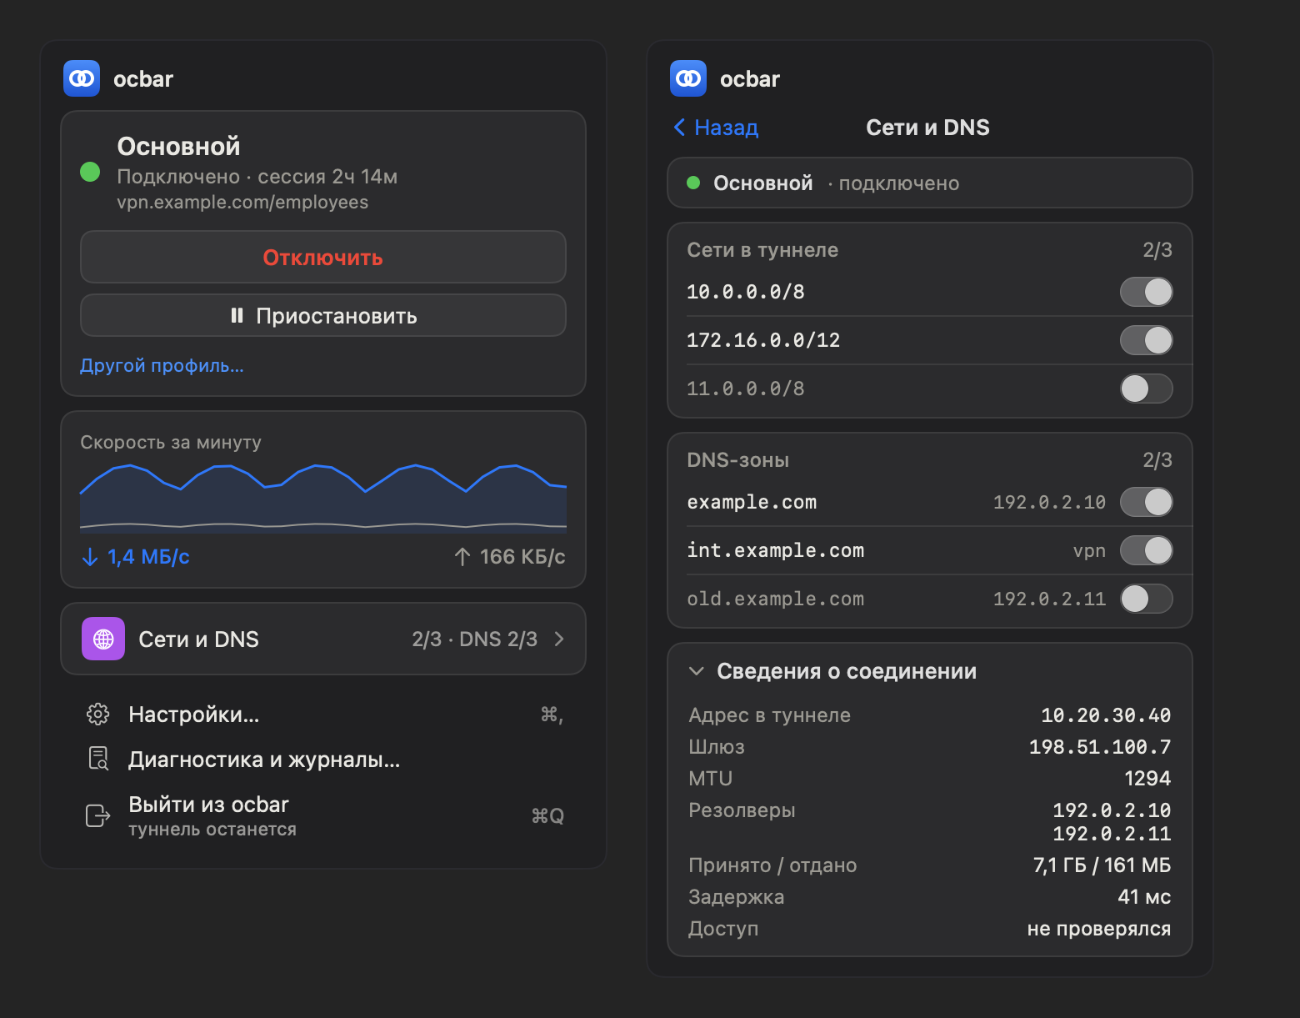Click the vpn.example.com/employees address text

coord(242,203)
